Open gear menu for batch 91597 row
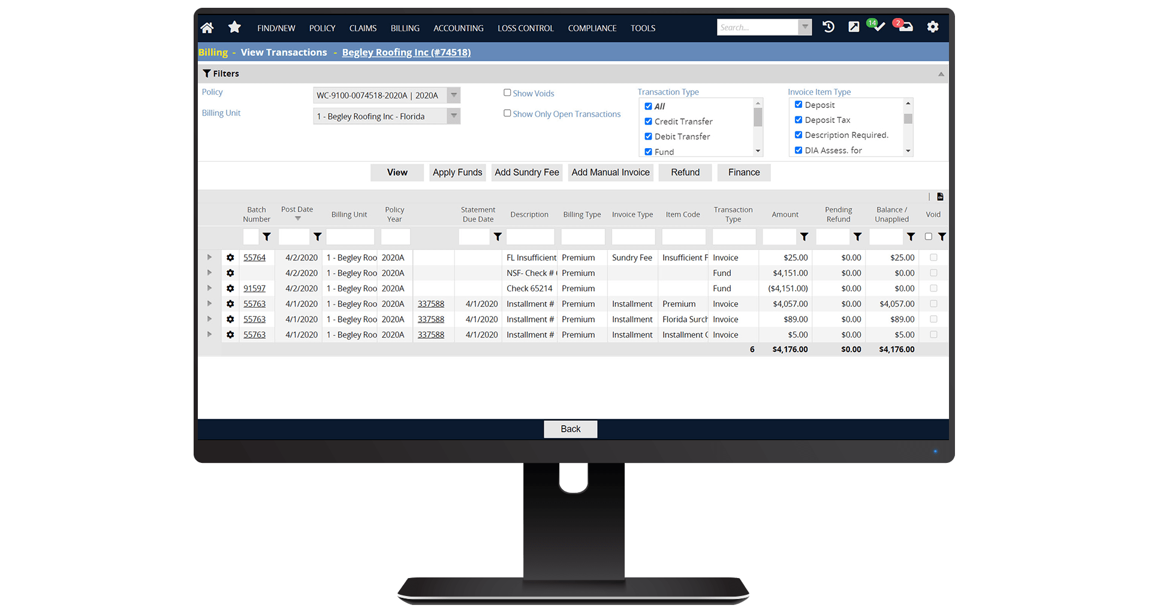Image resolution: width=1151 pixels, height=614 pixels. 230,288
